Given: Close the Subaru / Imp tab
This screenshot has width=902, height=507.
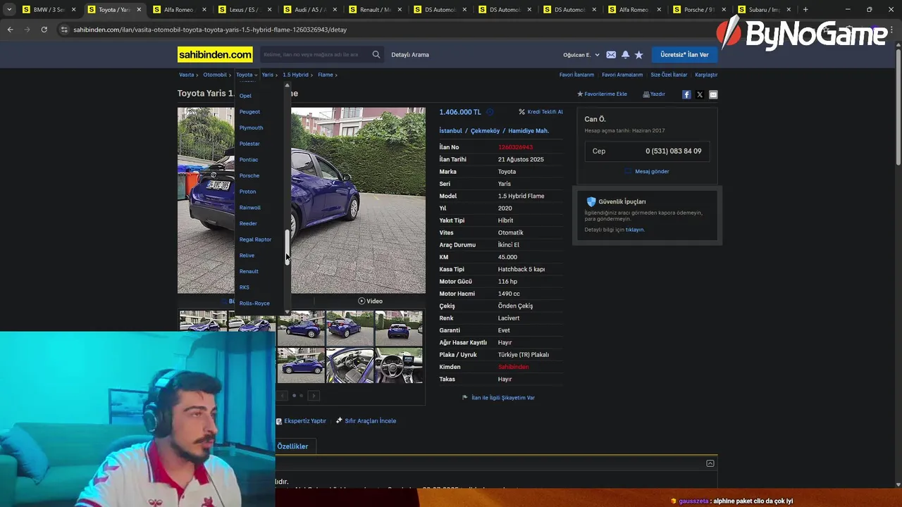Looking at the screenshot, I should coord(789,10).
